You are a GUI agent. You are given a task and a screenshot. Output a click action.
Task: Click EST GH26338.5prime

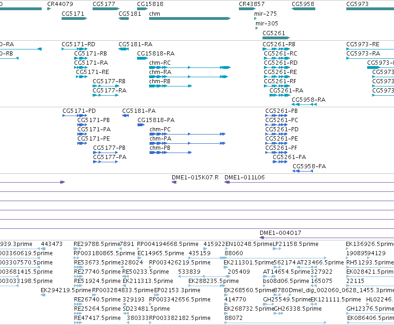click(x=297, y=309)
